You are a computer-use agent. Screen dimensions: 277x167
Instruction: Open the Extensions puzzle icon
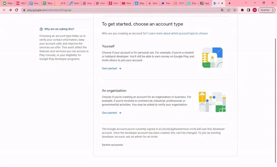pyautogui.click(x=242, y=10)
